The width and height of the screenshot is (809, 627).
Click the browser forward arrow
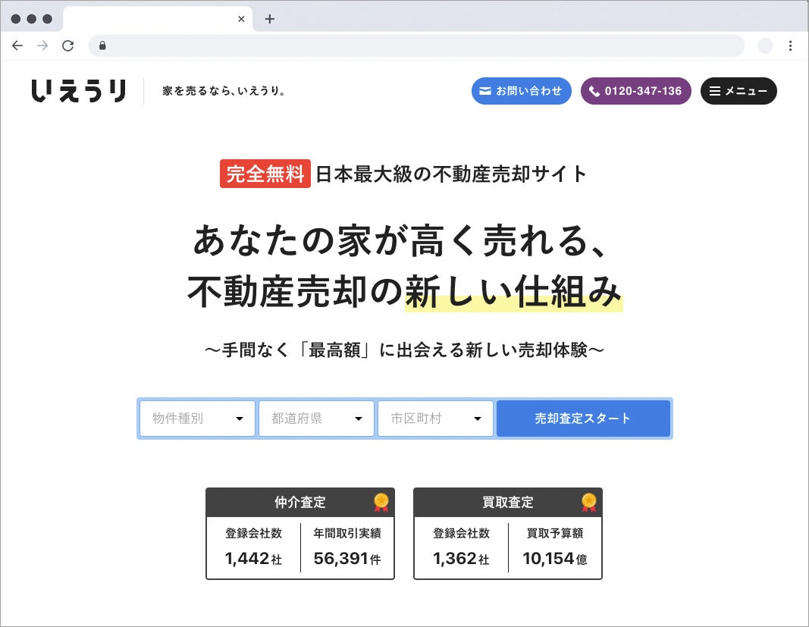[x=42, y=46]
